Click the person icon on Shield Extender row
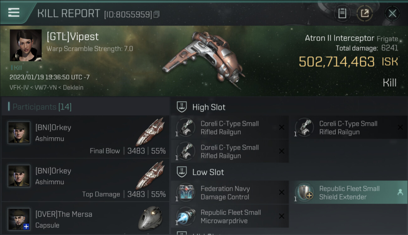 tap(400, 193)
